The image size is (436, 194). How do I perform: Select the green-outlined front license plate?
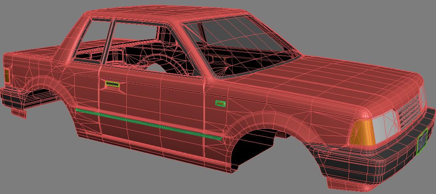(x=422, y=141)
